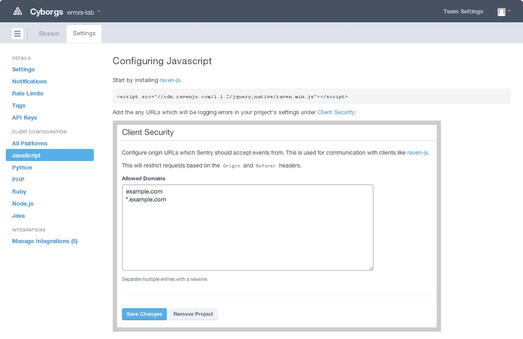Grab the textarea resize handle
523x339 pixels.
(371, 268)
